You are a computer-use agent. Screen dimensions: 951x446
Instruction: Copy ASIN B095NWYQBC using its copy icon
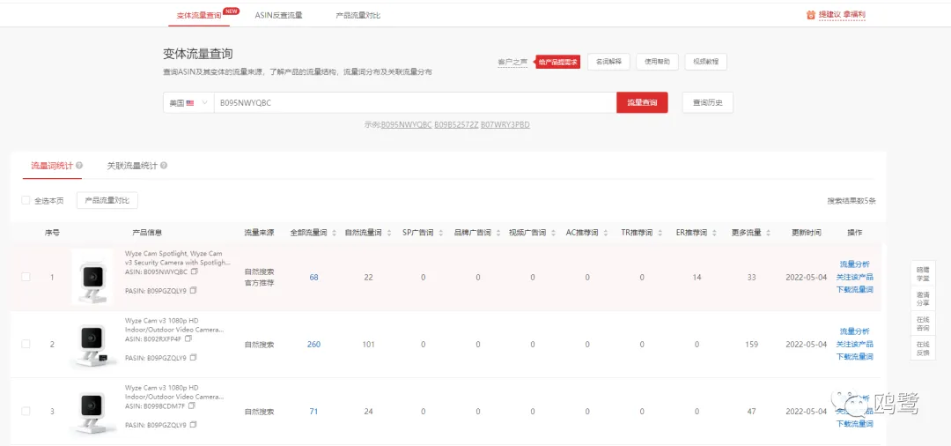(x=194, y=271)
